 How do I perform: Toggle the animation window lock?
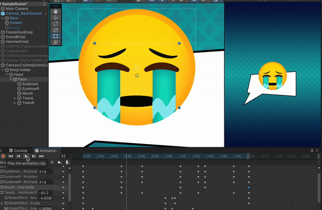[x=312, y=151]
